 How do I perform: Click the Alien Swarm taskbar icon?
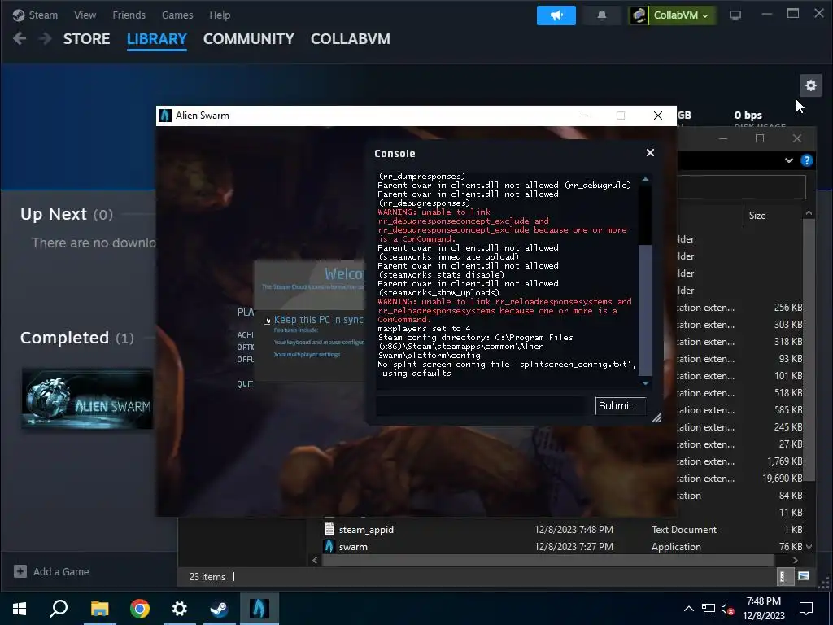pyautogui.click(x=259, y=609)
